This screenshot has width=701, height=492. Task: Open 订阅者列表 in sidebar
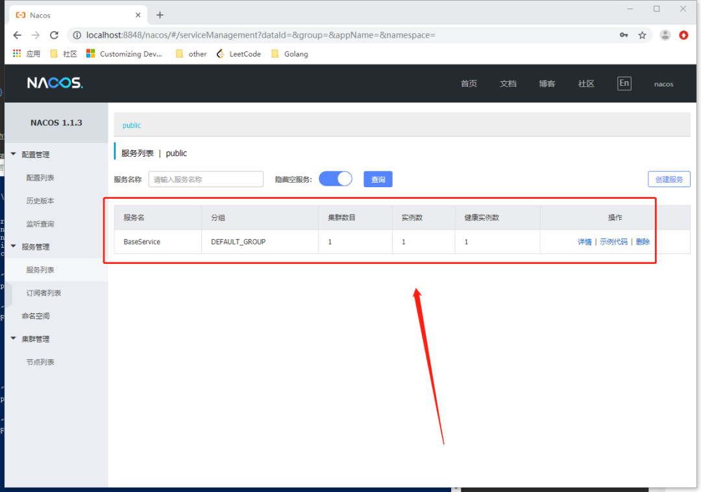click(x=43, y=292)
